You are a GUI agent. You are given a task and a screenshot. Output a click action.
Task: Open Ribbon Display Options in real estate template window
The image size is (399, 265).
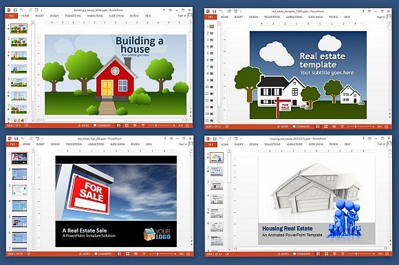point(369,11)
